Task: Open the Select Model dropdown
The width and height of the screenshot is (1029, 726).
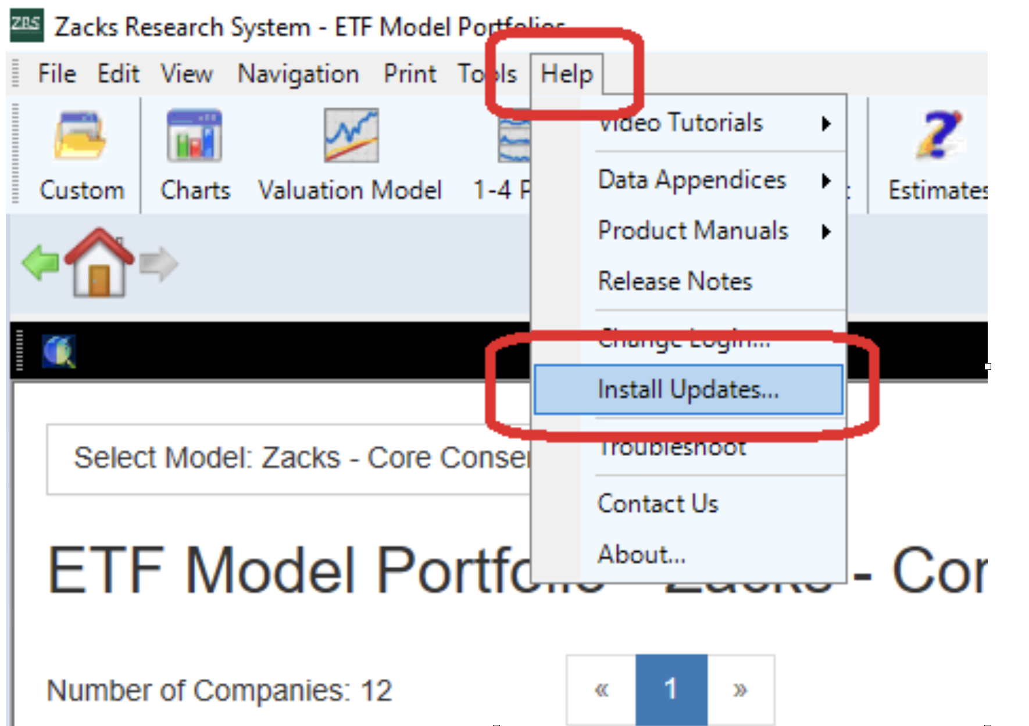Action: point(289,459)
